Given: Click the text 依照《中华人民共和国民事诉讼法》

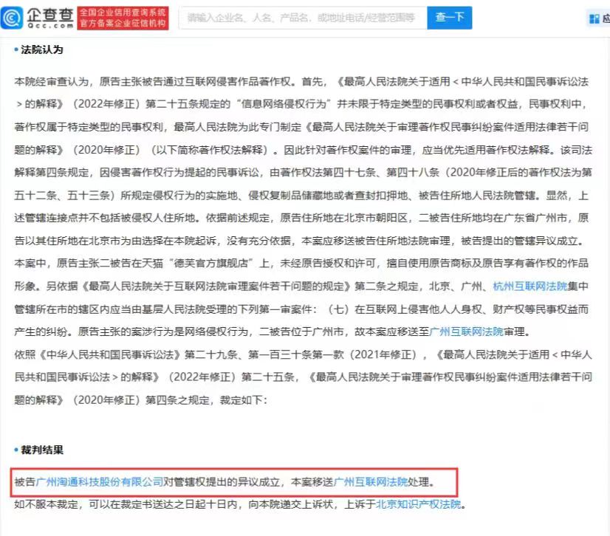Looking at the screenshot, I should (x=97, y=354).
